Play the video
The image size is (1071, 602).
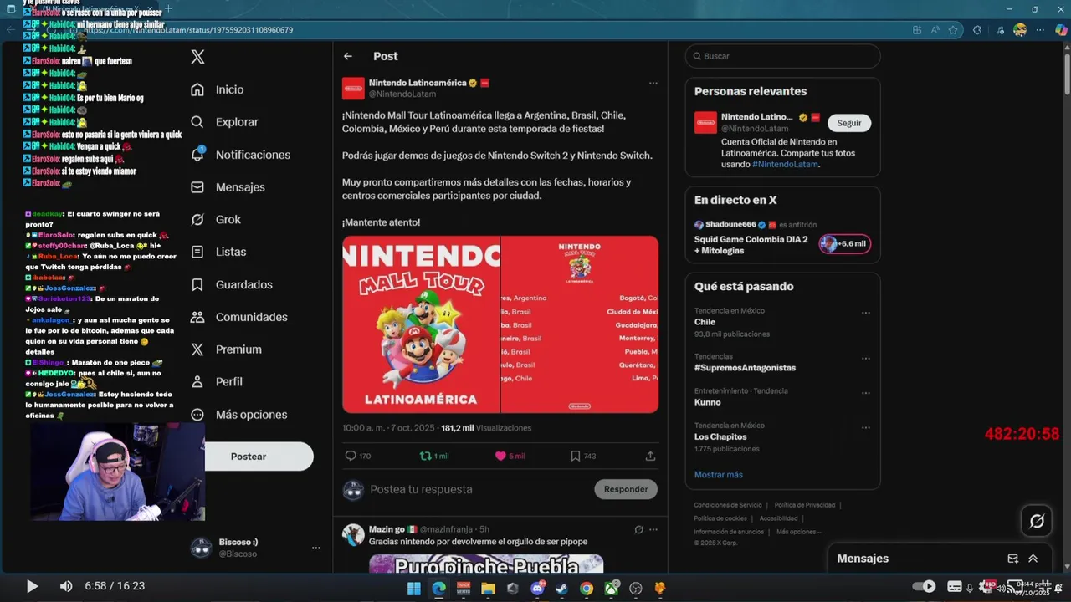point(32,586)
